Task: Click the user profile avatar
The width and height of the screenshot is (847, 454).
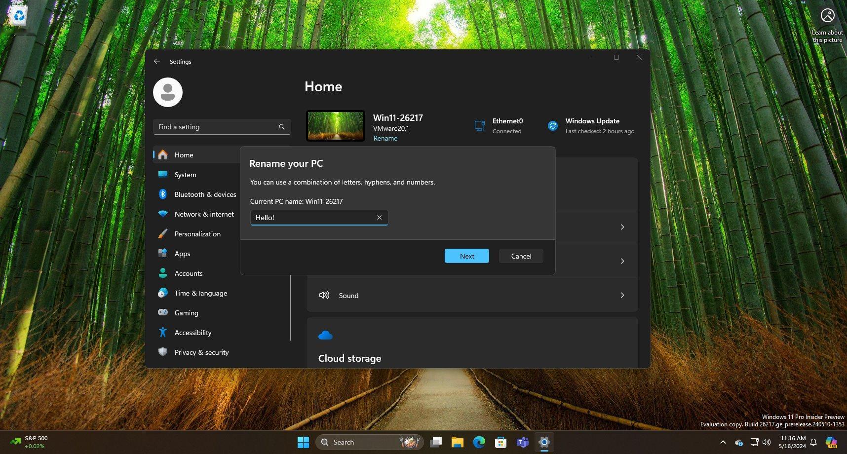Action: pyautogui.click(x=168, y=92)
